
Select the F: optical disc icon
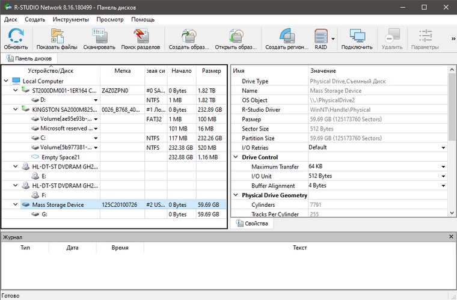[x=35, y=195]
